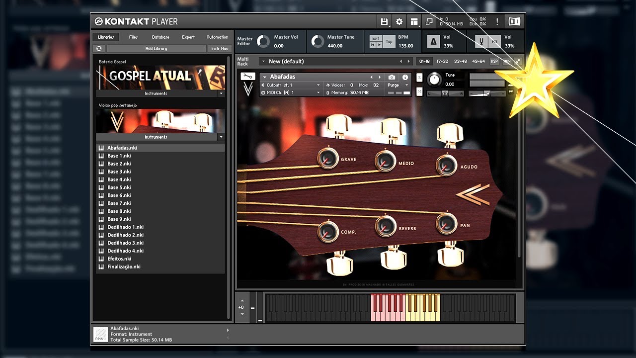Select rack page 01-16
The width and height of the screenshot is (636, 358).
424,61
